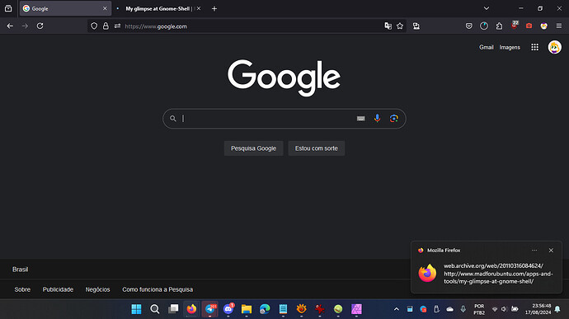Open the Windows Start menu
The width and height of the screenshot is (569, 319).
[136, 309]
